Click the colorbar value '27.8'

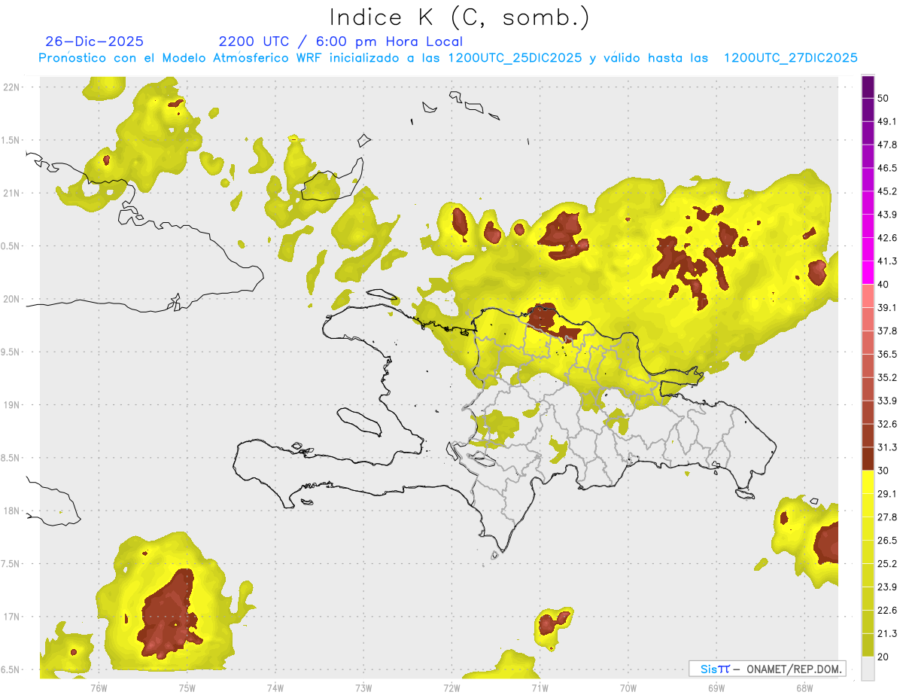[x=887, y=517]
